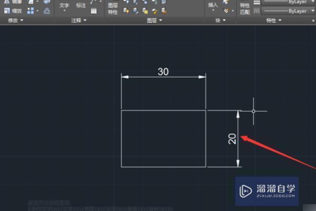Open the 插入 (Insert) block button
This screenshot has height=211, width=316.
click(x=213, y=6)
